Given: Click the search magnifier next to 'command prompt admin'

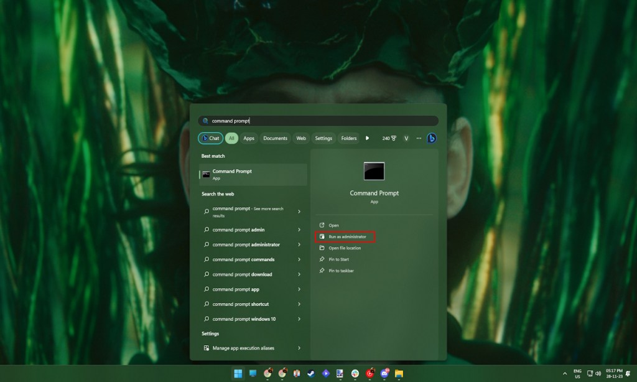Looking at the screenshot, I should tap(206, 230).
